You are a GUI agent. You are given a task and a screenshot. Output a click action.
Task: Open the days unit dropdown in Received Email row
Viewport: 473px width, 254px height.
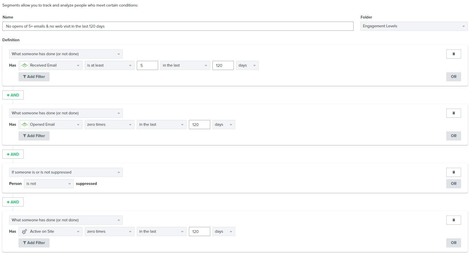pyautogui.click(x=247, y=65)
